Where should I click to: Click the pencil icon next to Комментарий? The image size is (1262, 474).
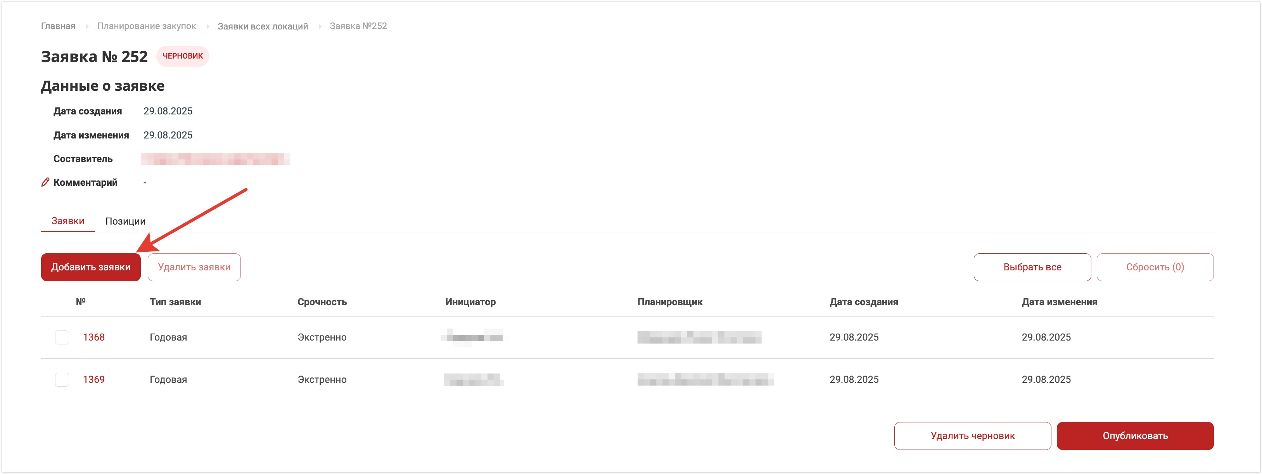pos(45,182)
